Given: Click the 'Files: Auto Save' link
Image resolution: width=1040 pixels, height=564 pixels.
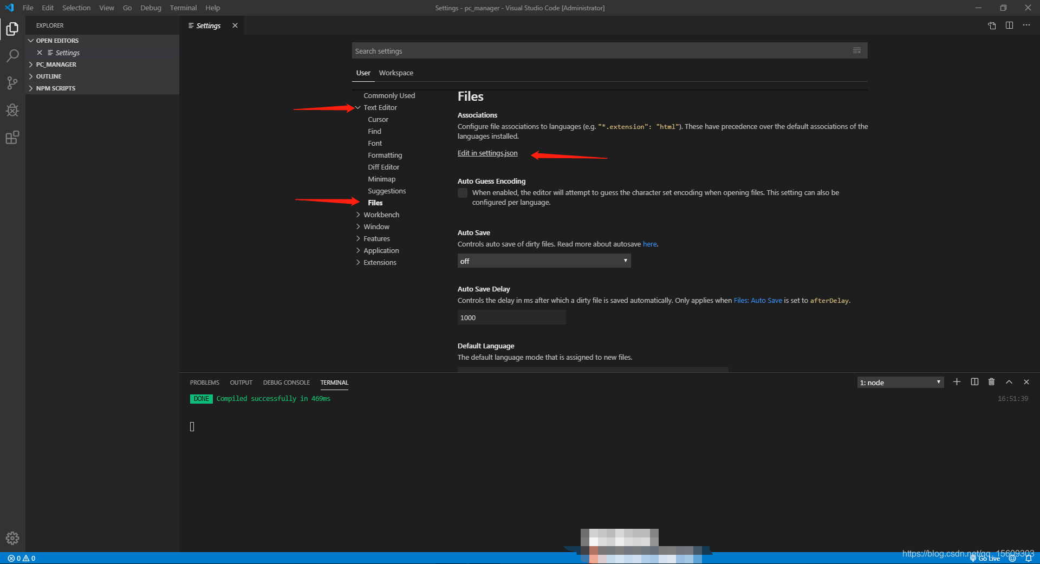Looking at the screenshot, I should pos(758,301).
